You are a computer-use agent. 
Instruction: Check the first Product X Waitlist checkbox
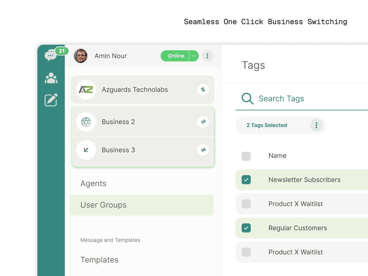pos(246,204)
